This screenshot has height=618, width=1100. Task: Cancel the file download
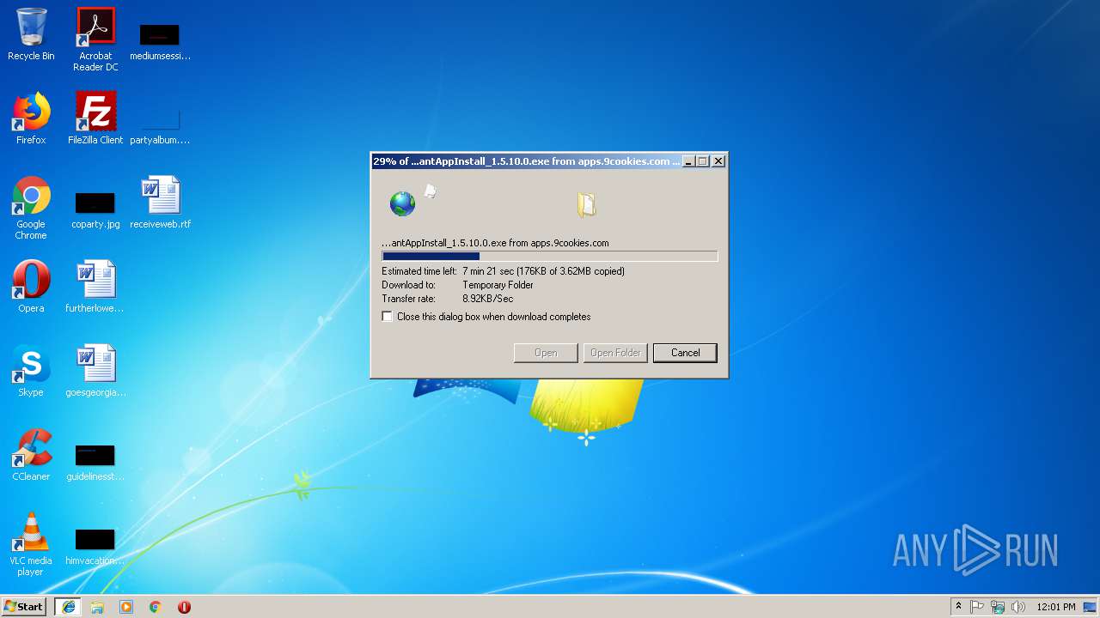(x=685, y=353)
